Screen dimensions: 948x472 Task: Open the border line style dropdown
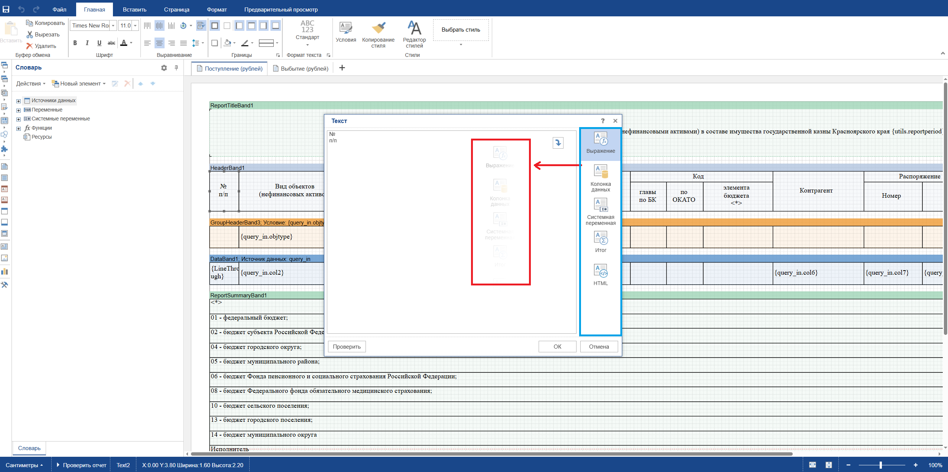[269, 43]
